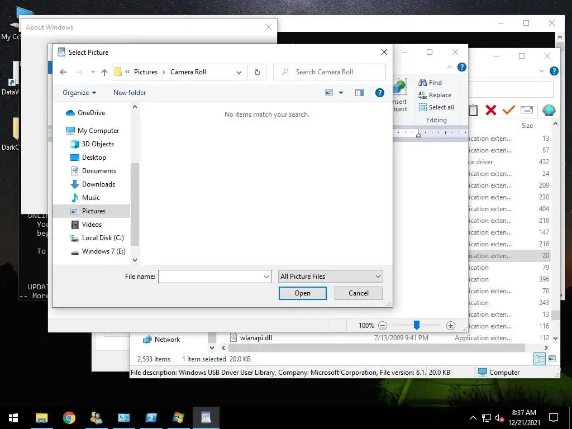Select Local Disk (C:)
The height and width of the screenshot is (429, 572).
[103, 238]
